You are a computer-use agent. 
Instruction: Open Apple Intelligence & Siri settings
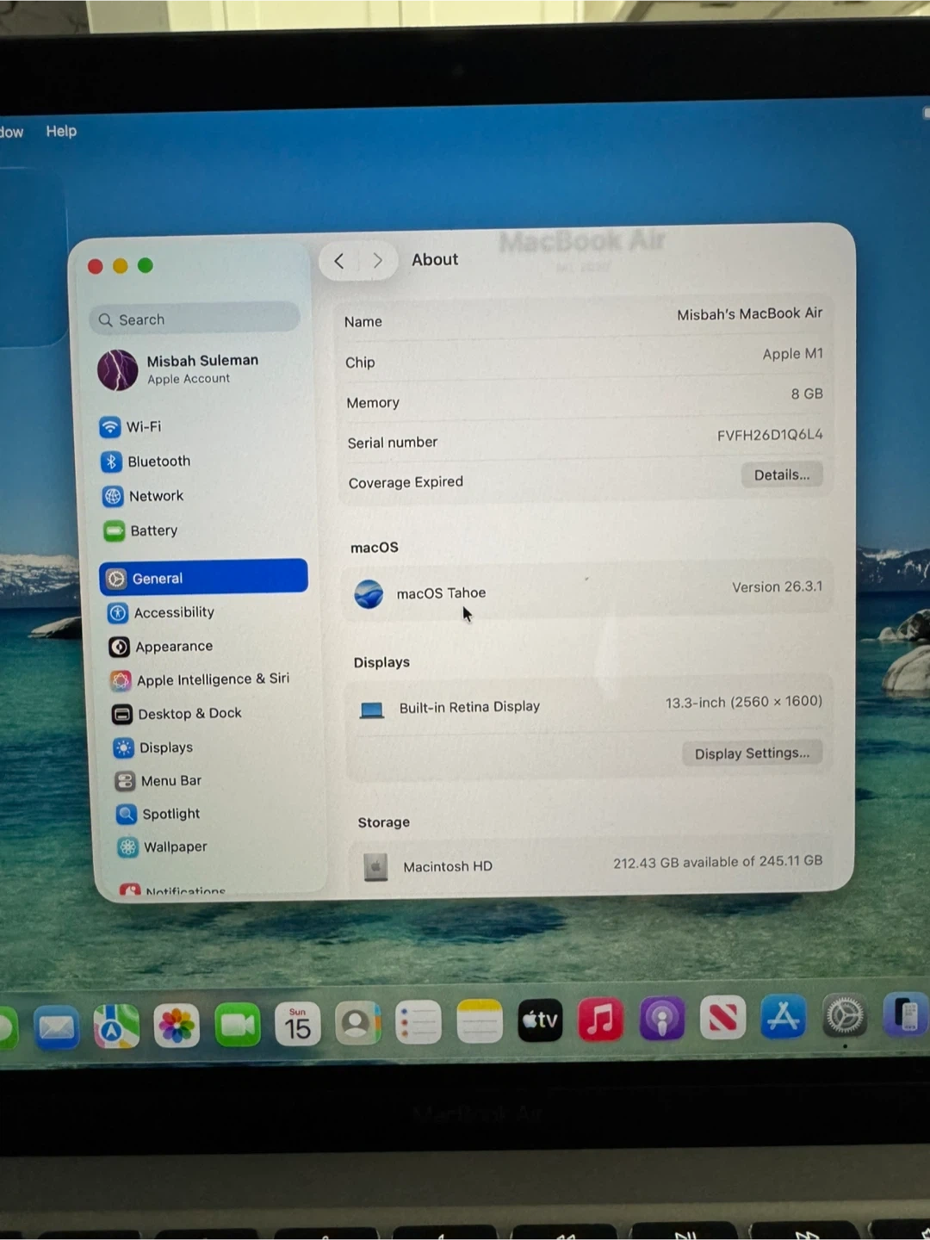coord(212,679)
